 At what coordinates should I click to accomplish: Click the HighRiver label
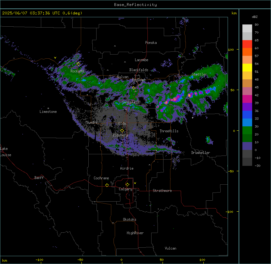(x=135, y=233)
